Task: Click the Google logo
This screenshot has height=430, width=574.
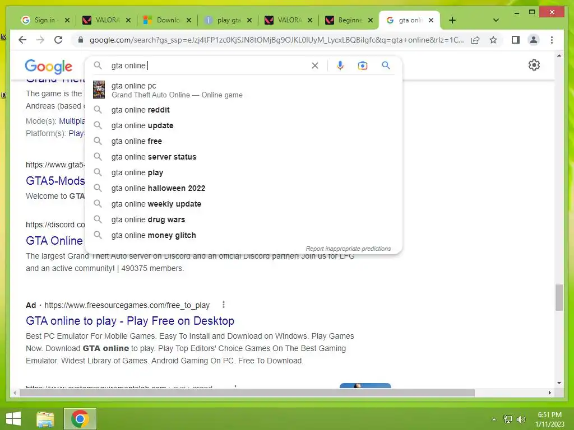Action: 48,66
